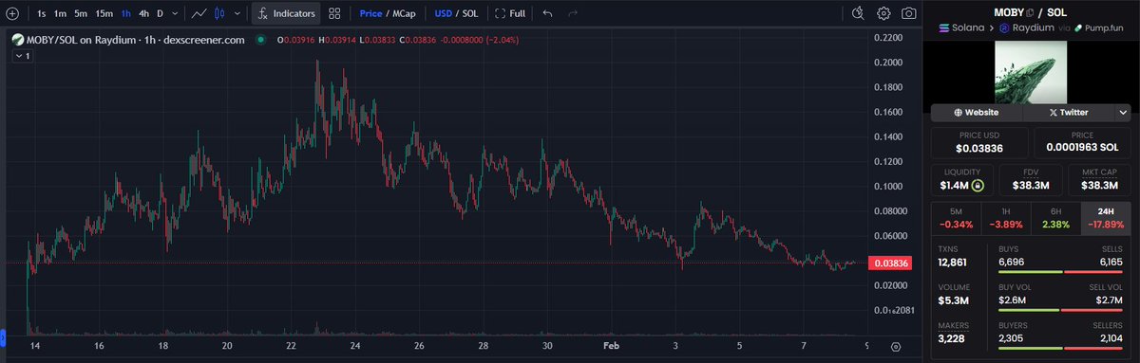This screenshot has width=1140, height=363.
Task: Click the buy vol versus sell vol bar
Action: [1061, 311]
